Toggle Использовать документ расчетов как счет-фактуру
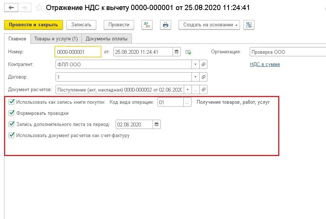326x219 pixels. (x=11, y=135)
